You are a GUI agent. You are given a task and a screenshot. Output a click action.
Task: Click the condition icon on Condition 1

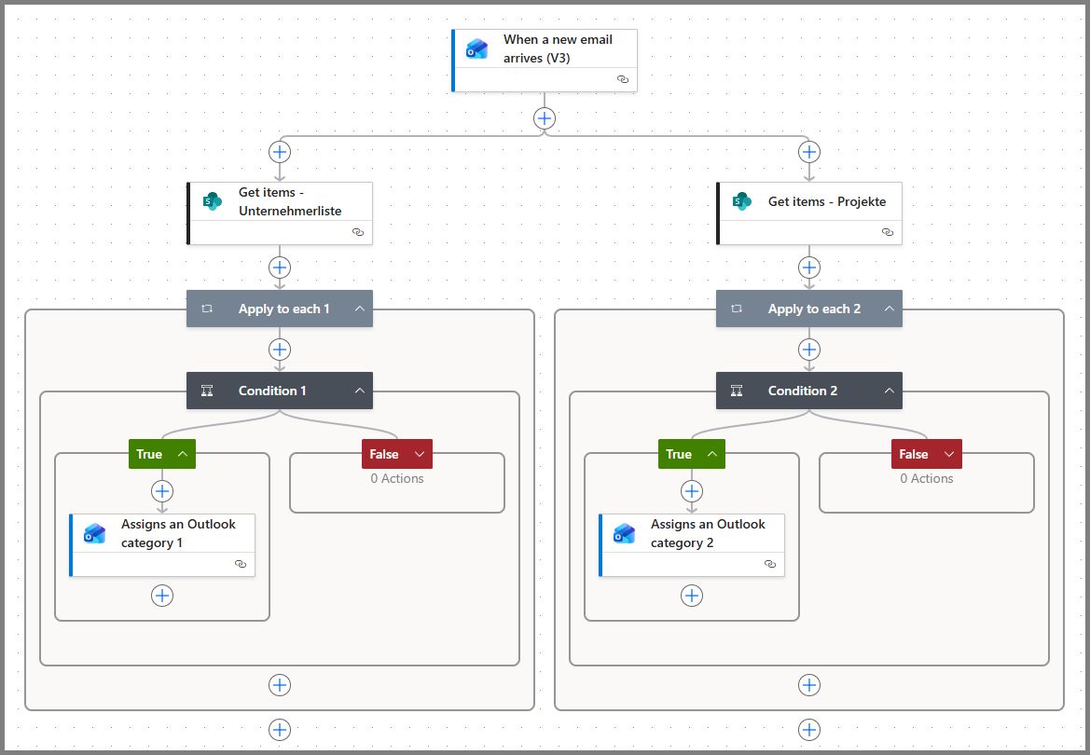(207, 391)
